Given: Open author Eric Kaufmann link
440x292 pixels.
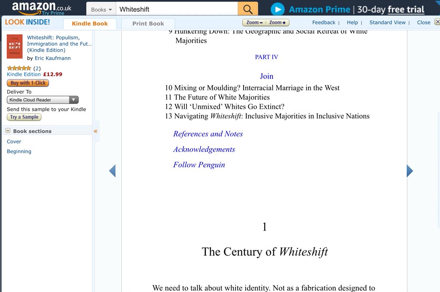Looking at the screenshot, I should click(x=53, y=58).
